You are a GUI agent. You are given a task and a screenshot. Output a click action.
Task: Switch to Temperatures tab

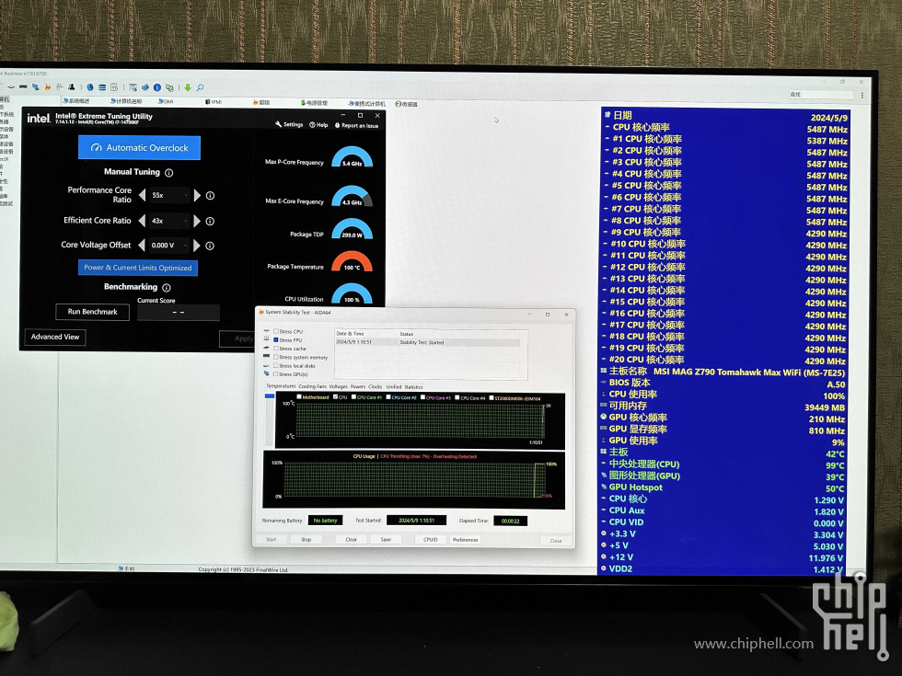281,386
